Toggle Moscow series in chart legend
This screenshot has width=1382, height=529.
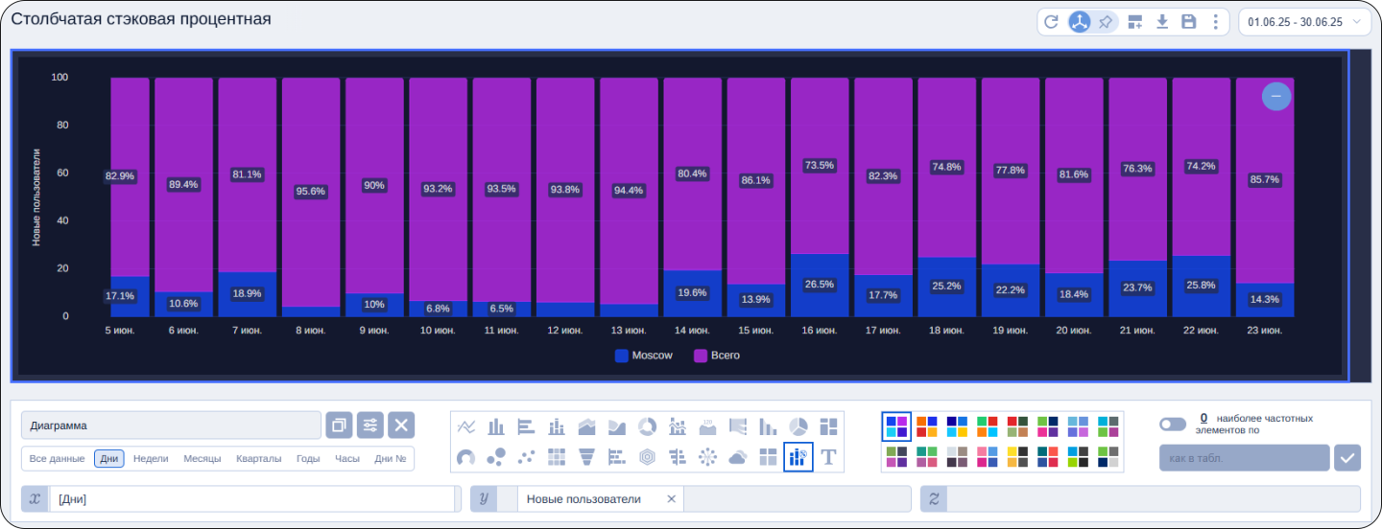point(643,356)
